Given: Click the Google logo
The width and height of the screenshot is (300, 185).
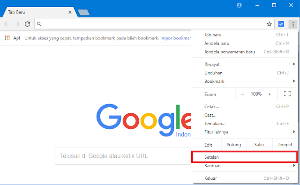Looking at the screenshot, I should pyautogui.click(x=143, y=120).
